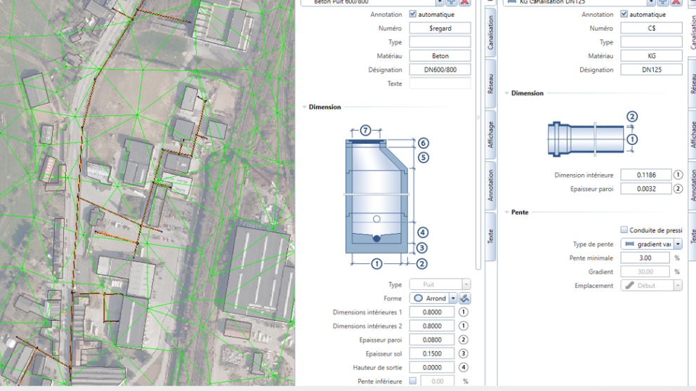Click the red delete icon for KG Canalisation
Viewport: 696px width, 391px height.
pyautogui.click(x=676, y=3)
